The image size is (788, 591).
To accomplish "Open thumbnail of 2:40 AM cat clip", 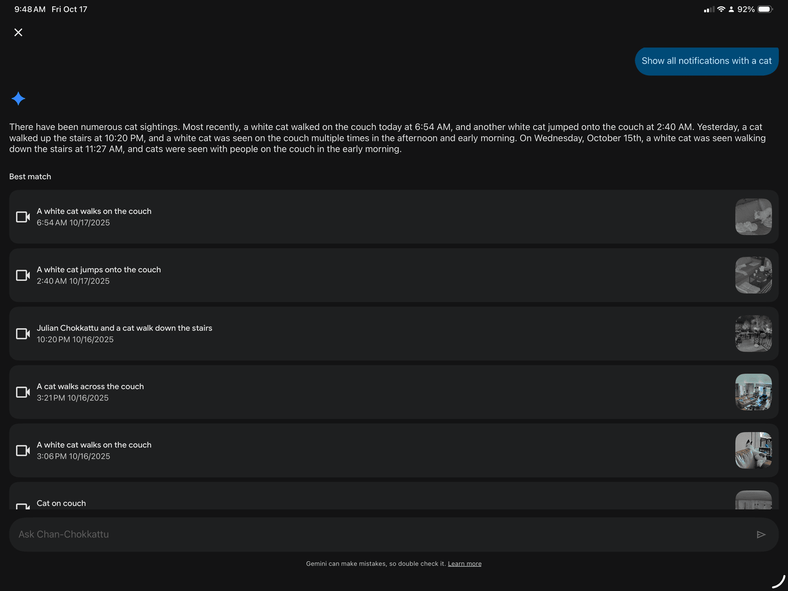I will (x=753, y=275).
